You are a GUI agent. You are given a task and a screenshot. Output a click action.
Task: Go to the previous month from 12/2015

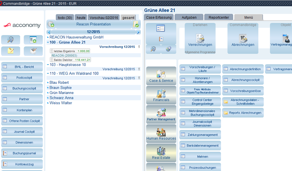49,32
